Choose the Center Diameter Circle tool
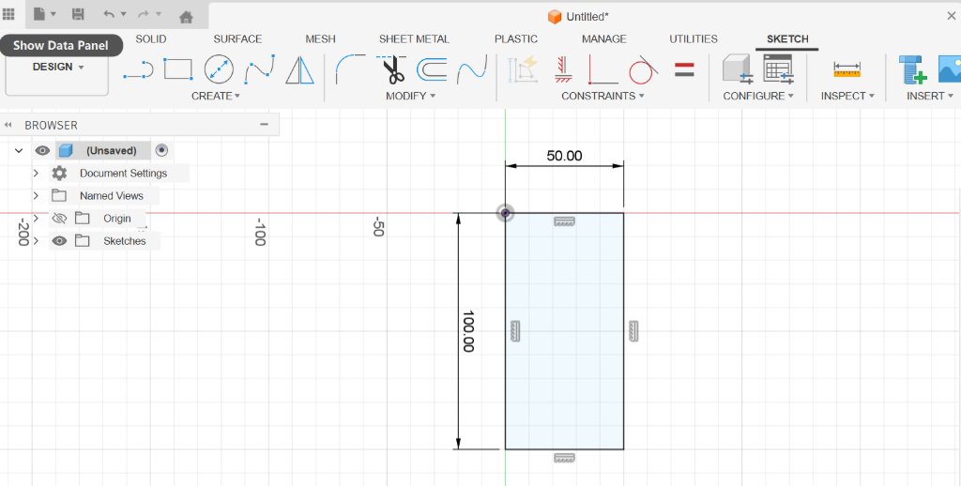This screenshot has width=961, height=486. pyautogui.click(x=219, y=69)
